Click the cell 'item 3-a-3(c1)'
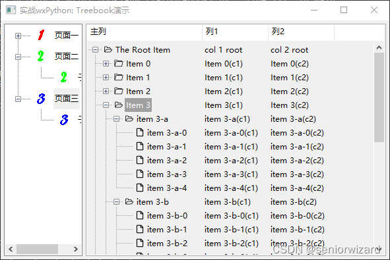Image resolution: width=390 pixels, height=260 pixels. [x=231, y=174]
